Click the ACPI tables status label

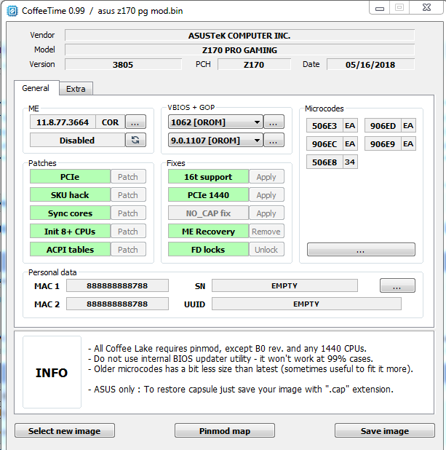coord(70,250)
